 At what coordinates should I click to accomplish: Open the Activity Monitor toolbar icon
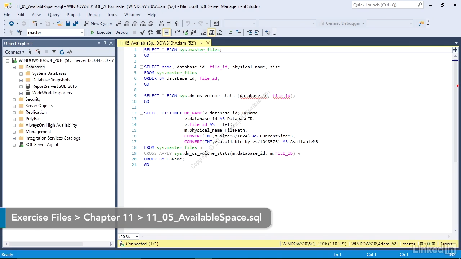coord(216,23)
